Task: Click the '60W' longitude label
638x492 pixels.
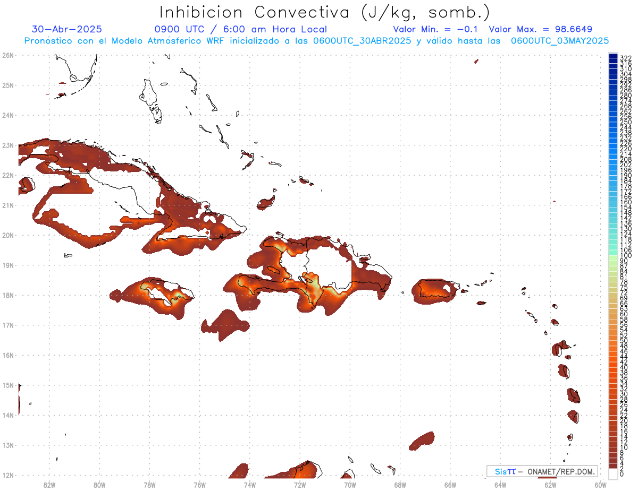Action: [601, 485]
